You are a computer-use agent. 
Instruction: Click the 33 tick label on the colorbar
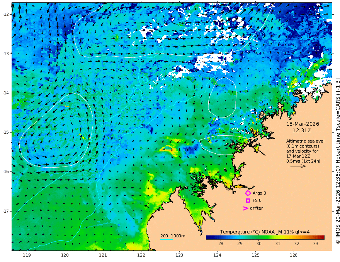[x=316, y=244]
